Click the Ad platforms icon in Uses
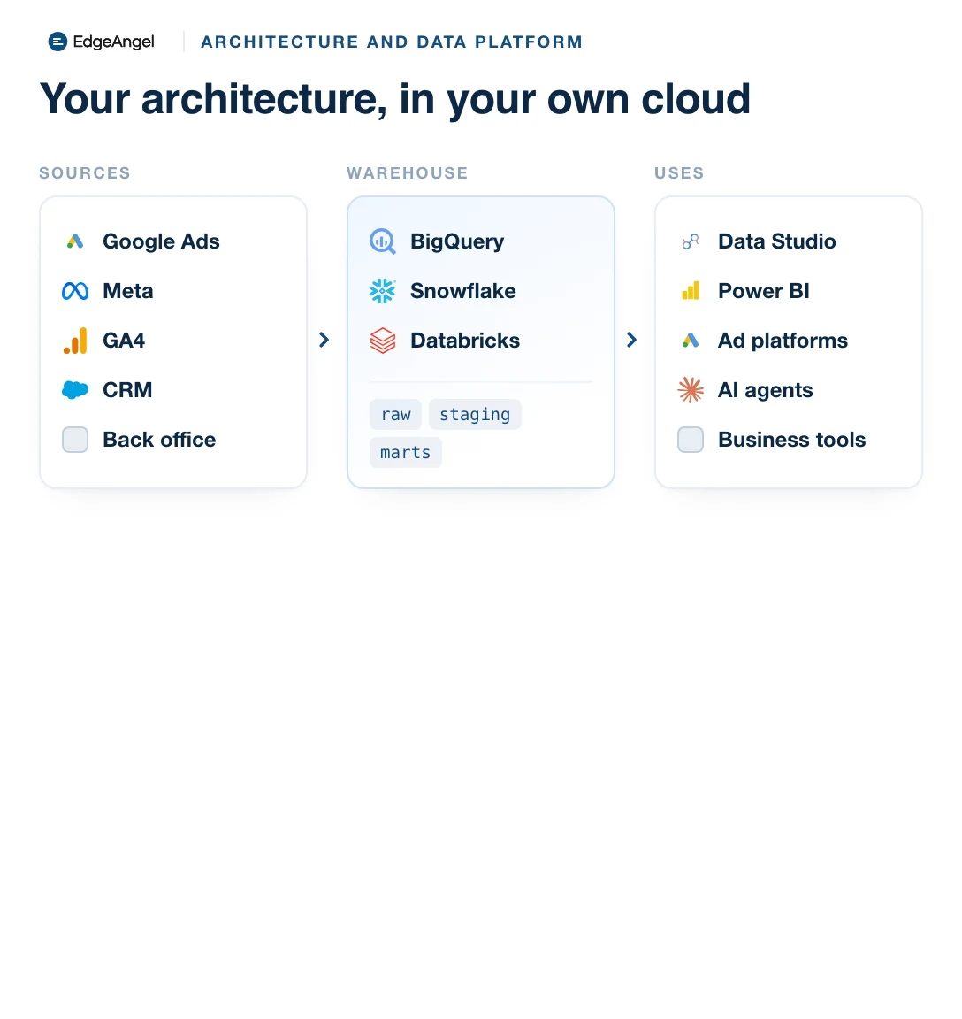Screen dimensions: 962x1019 click(691, 341)
